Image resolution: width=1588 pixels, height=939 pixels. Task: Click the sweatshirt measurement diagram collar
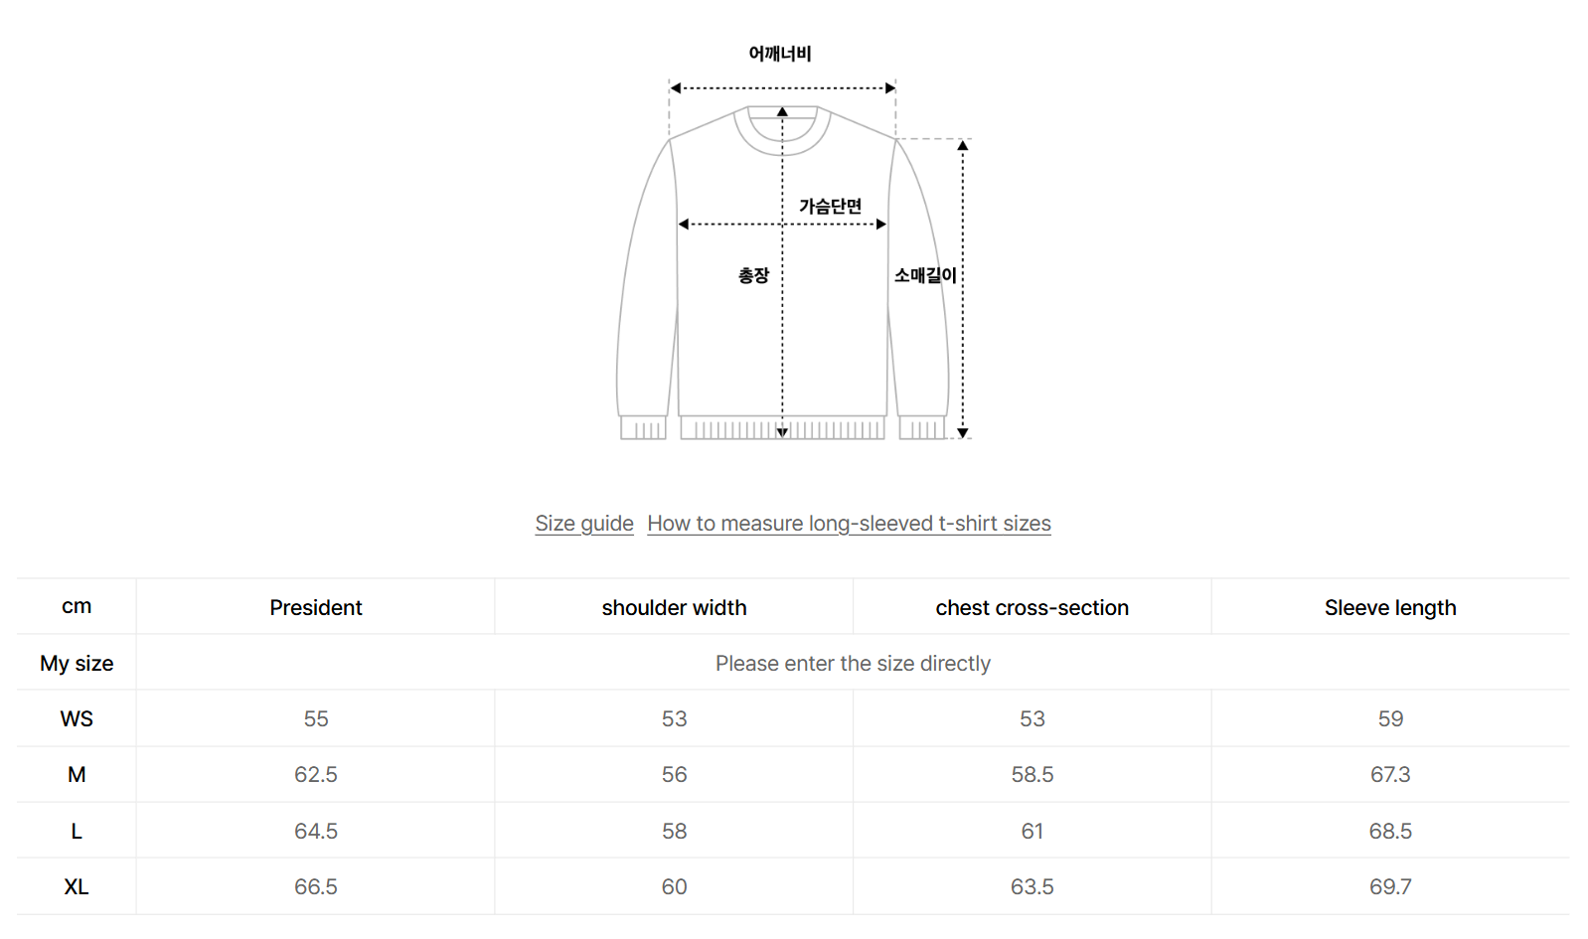pos(782,134)
